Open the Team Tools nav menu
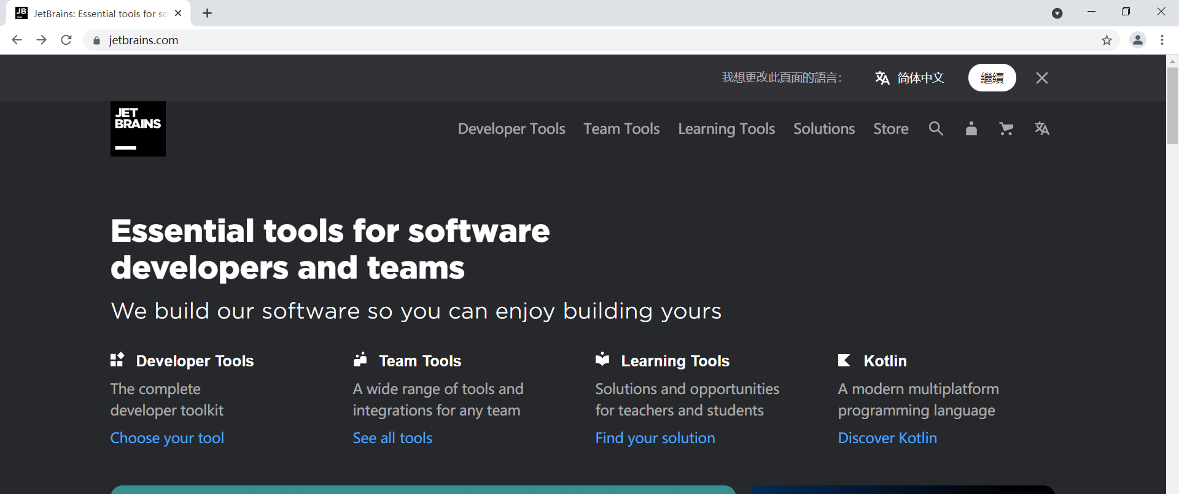This screenshot has height=494, width=1179. [x=621, y=129]
